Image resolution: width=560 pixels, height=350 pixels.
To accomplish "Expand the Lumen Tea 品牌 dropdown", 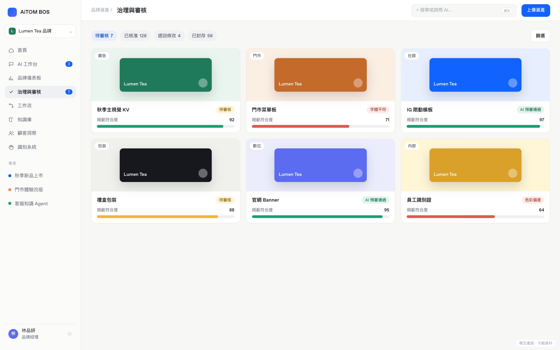I will 40,31.
